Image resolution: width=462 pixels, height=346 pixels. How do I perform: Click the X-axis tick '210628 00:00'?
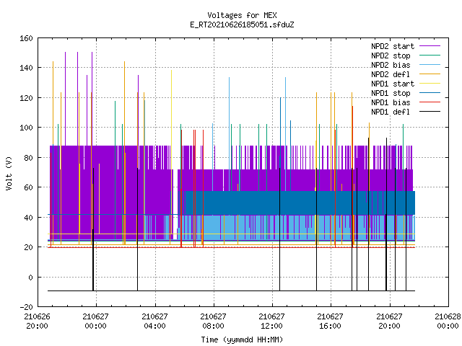point(448,321)
